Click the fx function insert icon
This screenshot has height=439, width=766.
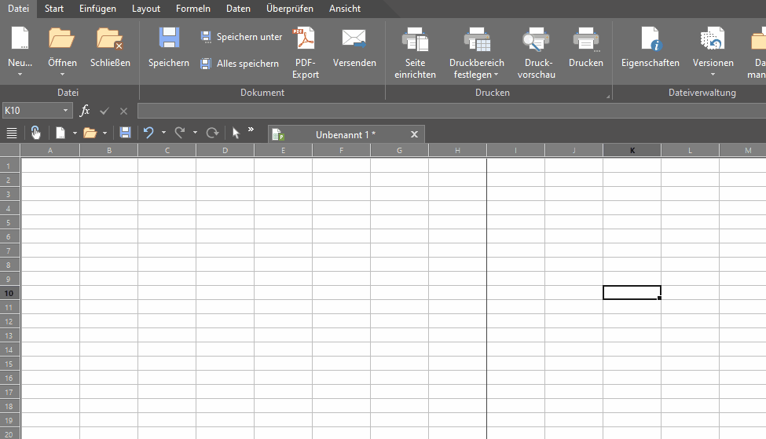[x=86, y=111]
